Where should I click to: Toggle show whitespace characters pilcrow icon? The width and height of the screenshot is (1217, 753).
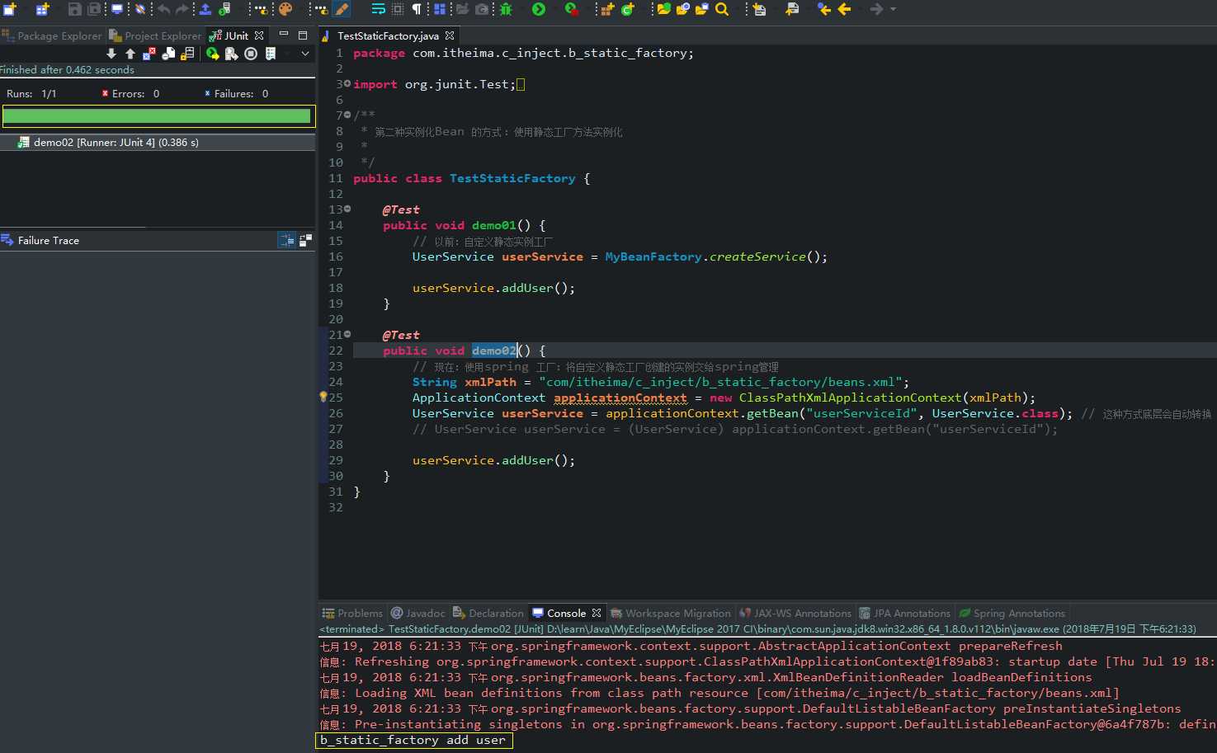point(417,9)
